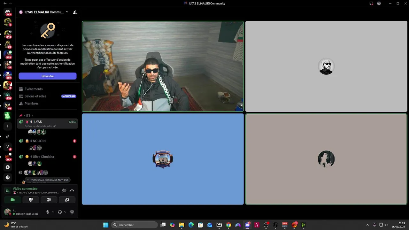Collapse the IT'S channel category
Viewport: 409px width, 230px height.
28,116
